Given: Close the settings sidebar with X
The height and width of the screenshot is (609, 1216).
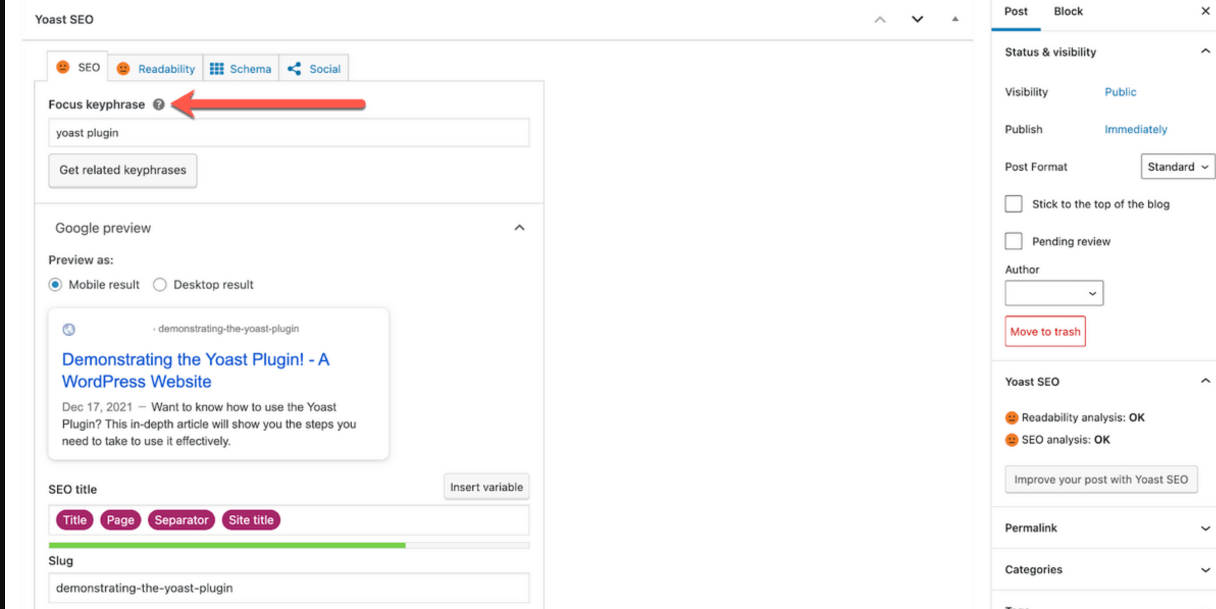Looking at the screenshot, I should 1205,11.
